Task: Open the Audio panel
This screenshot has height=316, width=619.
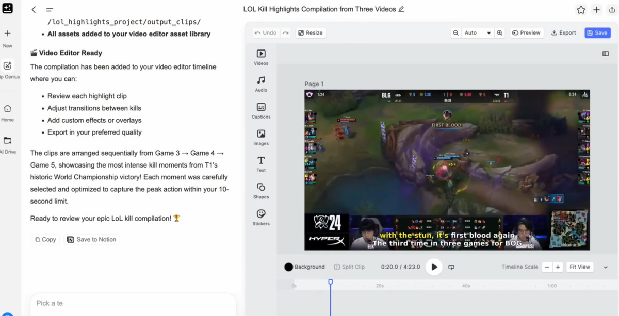Action: 261,84
